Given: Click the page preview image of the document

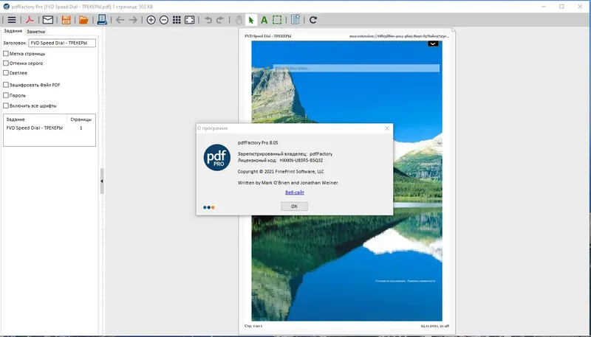Looking at the screenshot, I should (346, 181).
